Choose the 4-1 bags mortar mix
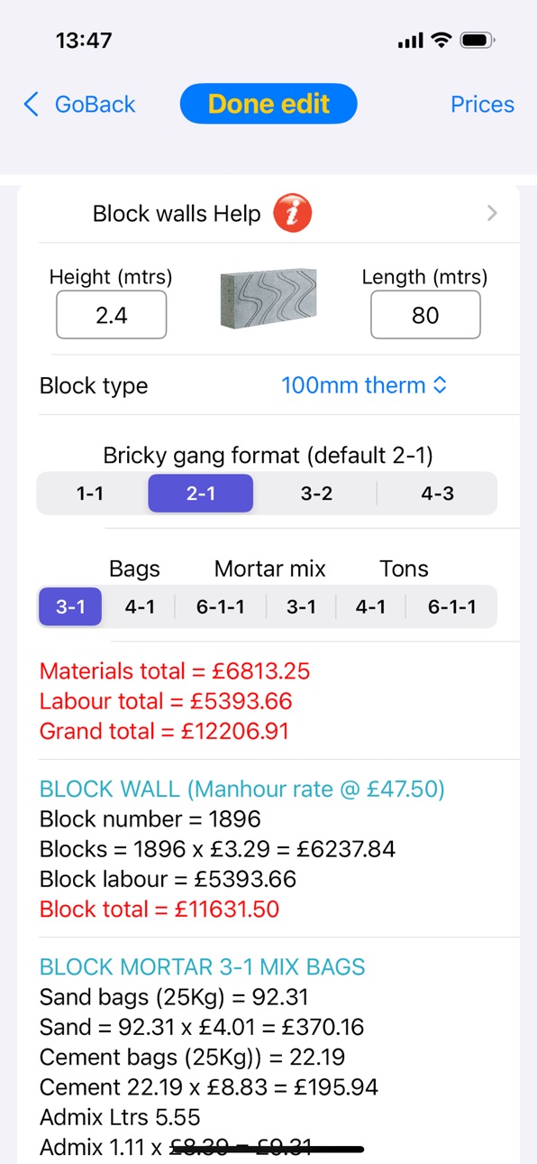The image size is (537, 1164). coord(140,607)
